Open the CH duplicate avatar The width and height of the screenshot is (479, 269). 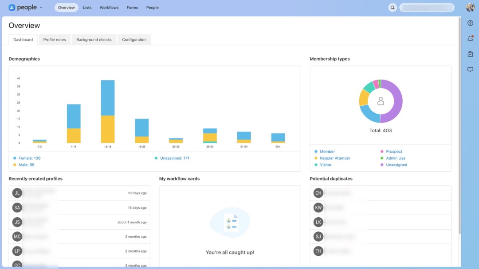318,193
